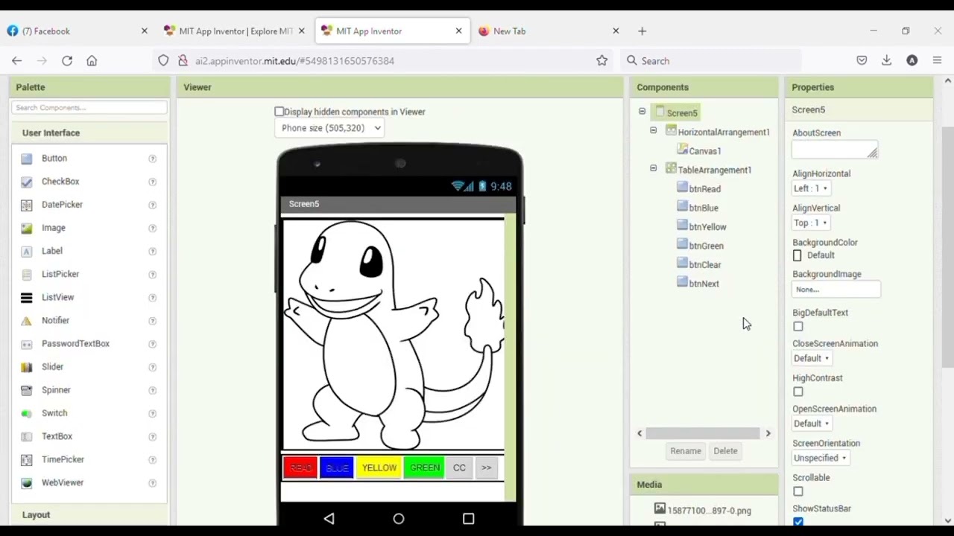Click the browser reload icon
This screenshot has width=954, height=536.
(67, 60)
